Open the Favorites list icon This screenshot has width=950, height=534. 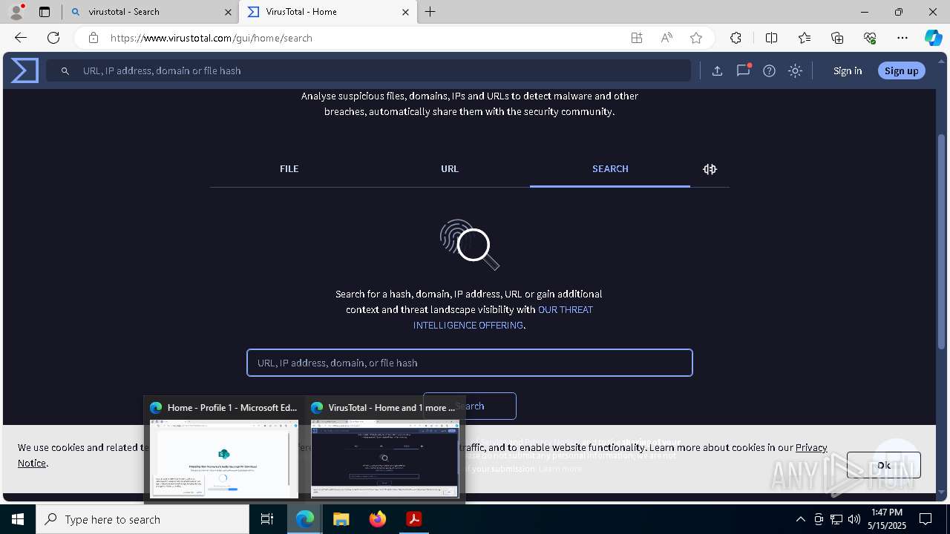click(x=805, y=38)
